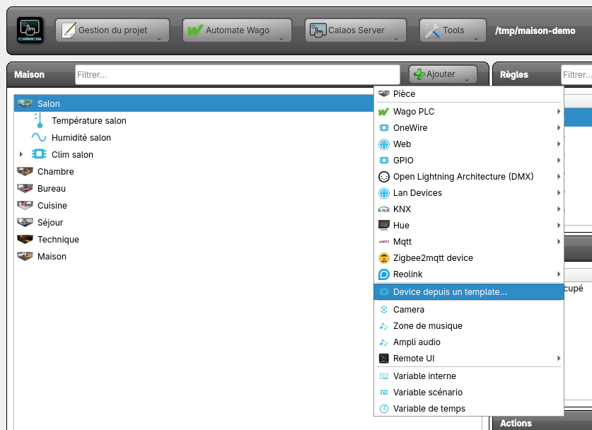The width and height of the screenshot is (592, 430).
Task: Click the Cuisine room icon
Action: [25, 205]
